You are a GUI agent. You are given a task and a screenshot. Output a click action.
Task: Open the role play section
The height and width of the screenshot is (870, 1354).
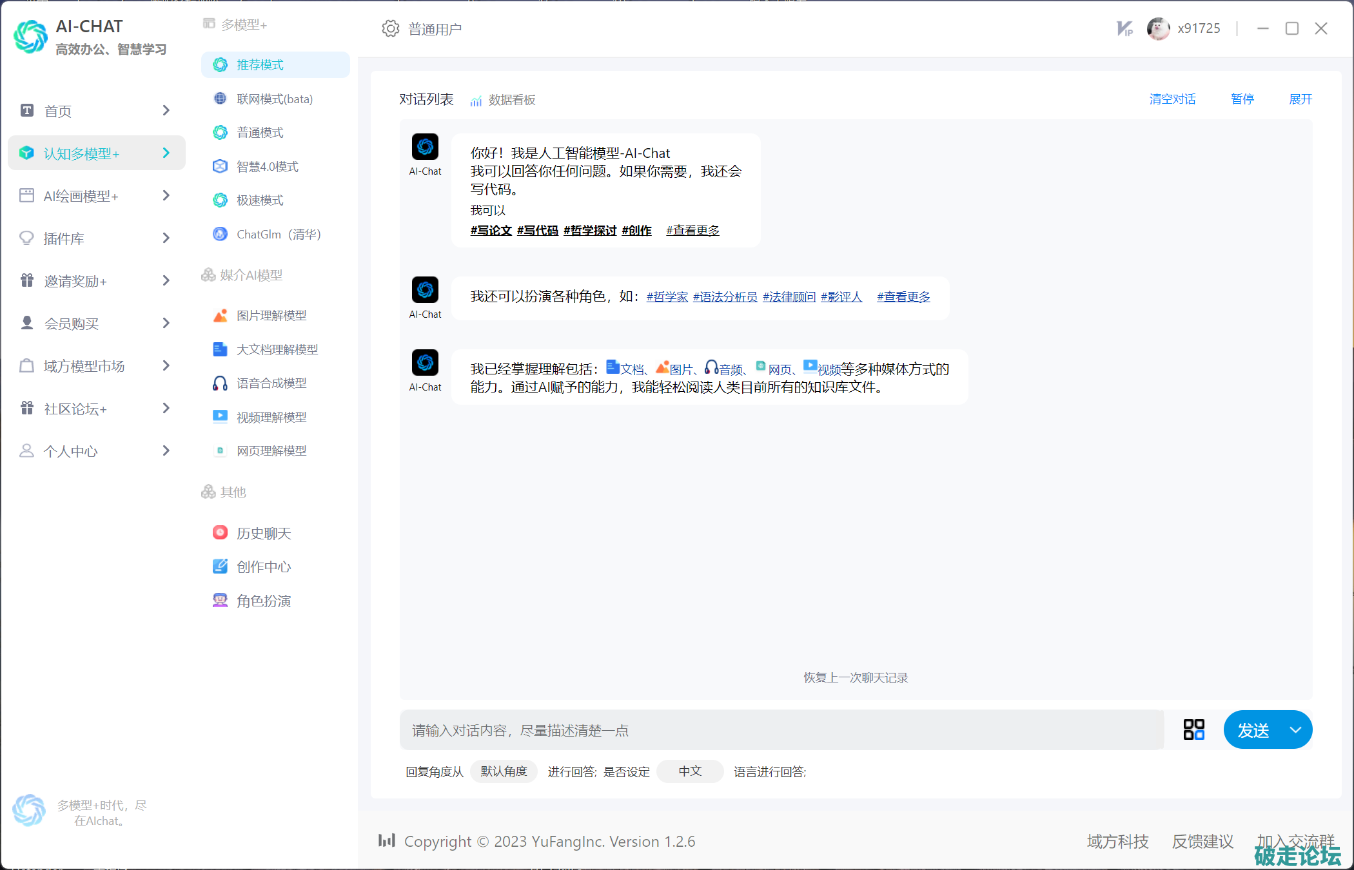(x=263, y=601)
